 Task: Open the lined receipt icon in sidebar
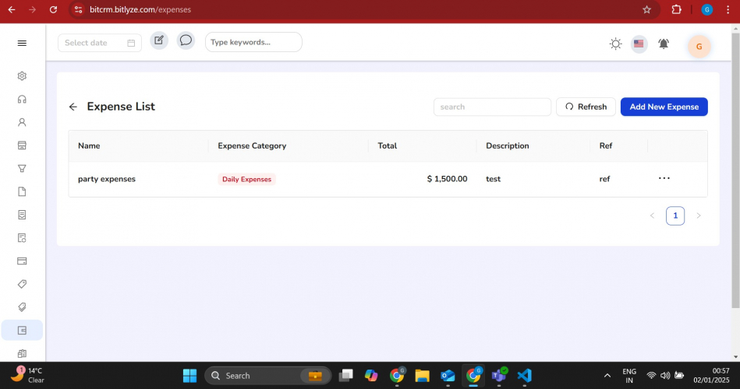[x=22, y=215]
